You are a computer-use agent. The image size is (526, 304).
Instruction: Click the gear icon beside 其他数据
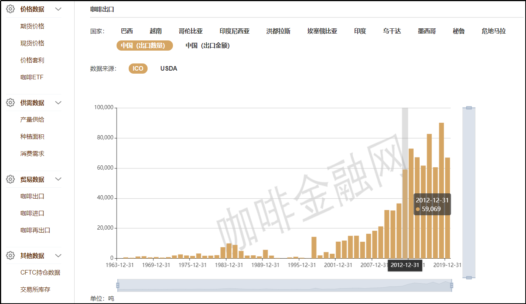10,256
